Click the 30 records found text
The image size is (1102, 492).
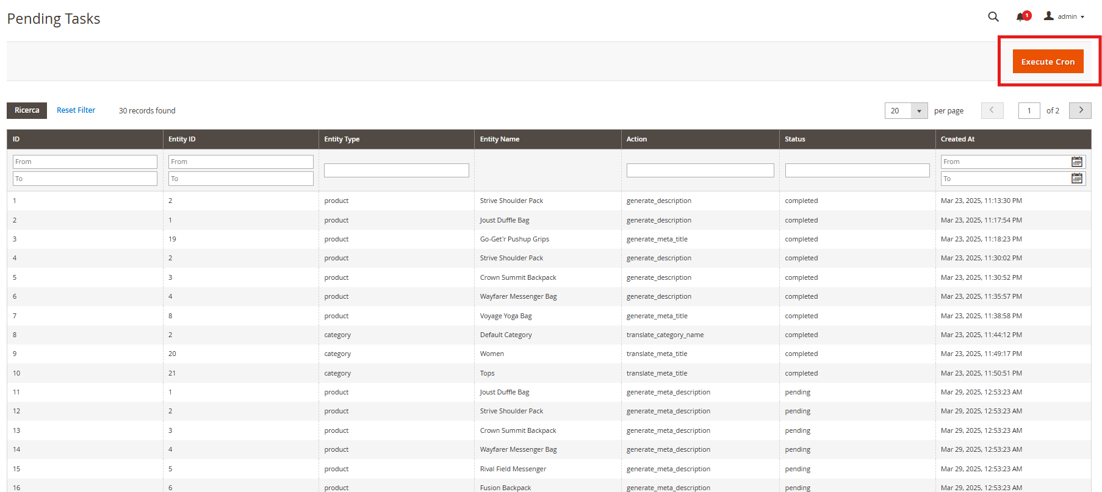147,110
